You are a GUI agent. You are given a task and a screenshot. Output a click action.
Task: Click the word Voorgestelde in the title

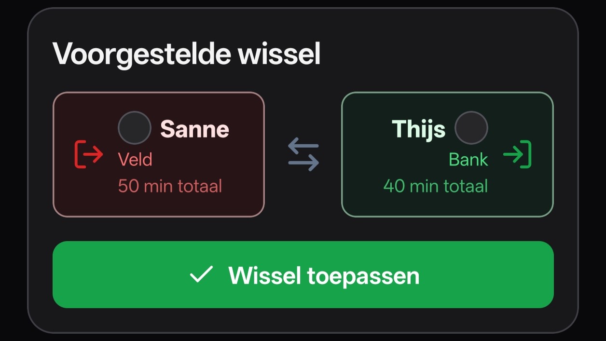(141, 54)
